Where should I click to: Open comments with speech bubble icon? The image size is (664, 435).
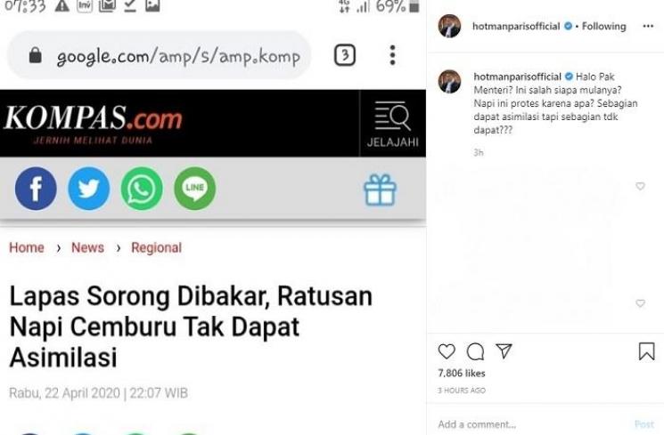pyautogui.click(x=475, y=351)
